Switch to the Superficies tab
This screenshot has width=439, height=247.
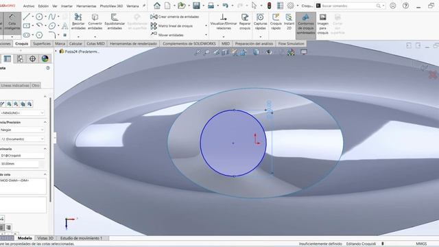click(x=42, y=44)
